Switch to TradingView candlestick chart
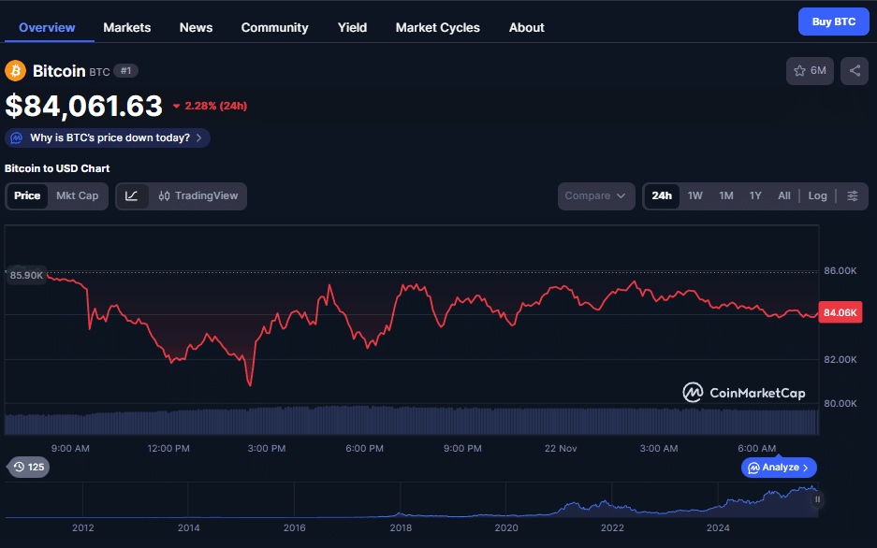877x548 pixels. pos(198,196)
